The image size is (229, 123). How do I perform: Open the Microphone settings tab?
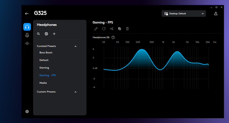click(27, 35)
